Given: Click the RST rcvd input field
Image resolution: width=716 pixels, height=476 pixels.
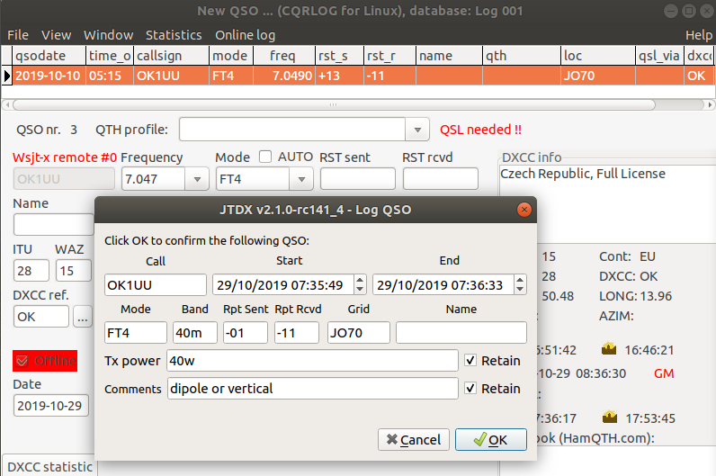Looking at the screenshot, I should (x=440, y=179).
